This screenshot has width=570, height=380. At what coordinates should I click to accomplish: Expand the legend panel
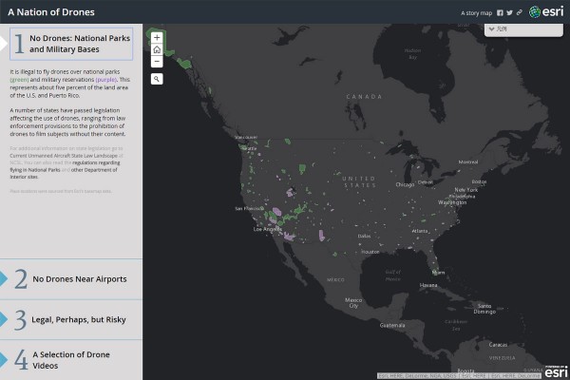click(522, 29)
